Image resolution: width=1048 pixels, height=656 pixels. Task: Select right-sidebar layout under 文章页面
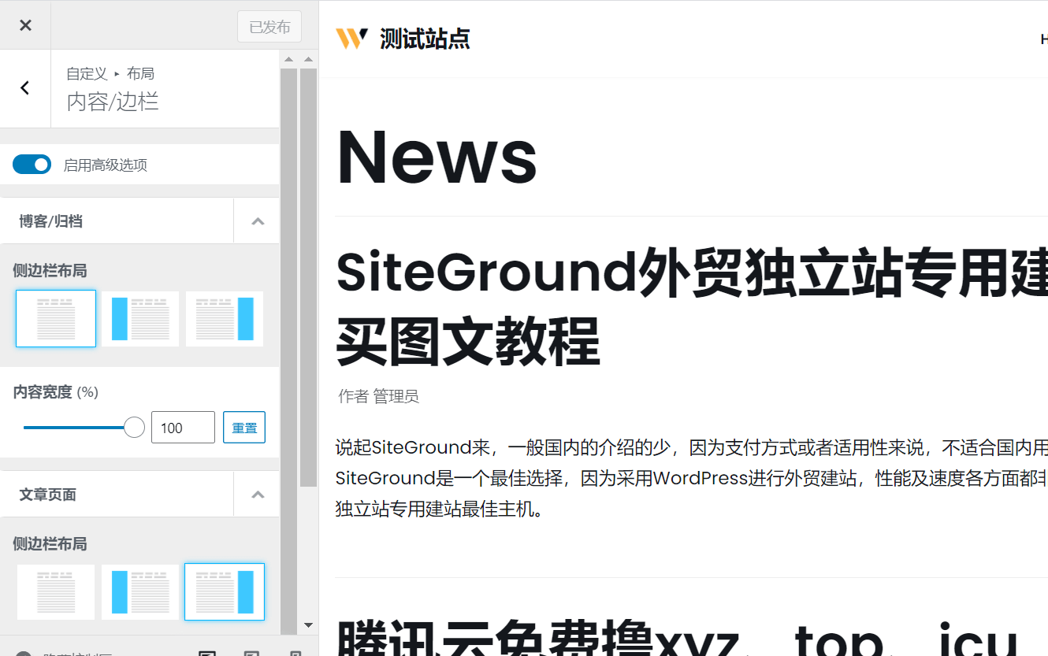(x=225, y=591)
